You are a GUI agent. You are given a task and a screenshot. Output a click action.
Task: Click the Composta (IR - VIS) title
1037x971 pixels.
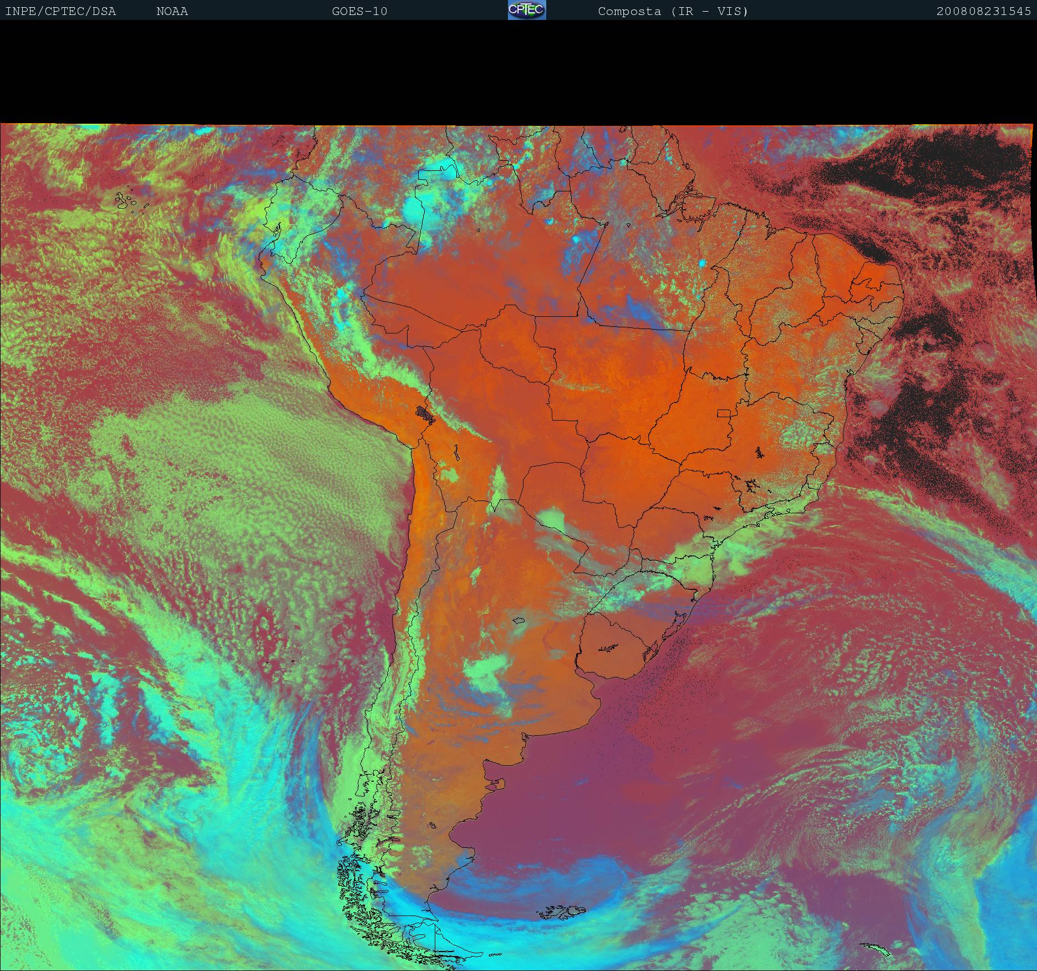(x=673, y=11)
